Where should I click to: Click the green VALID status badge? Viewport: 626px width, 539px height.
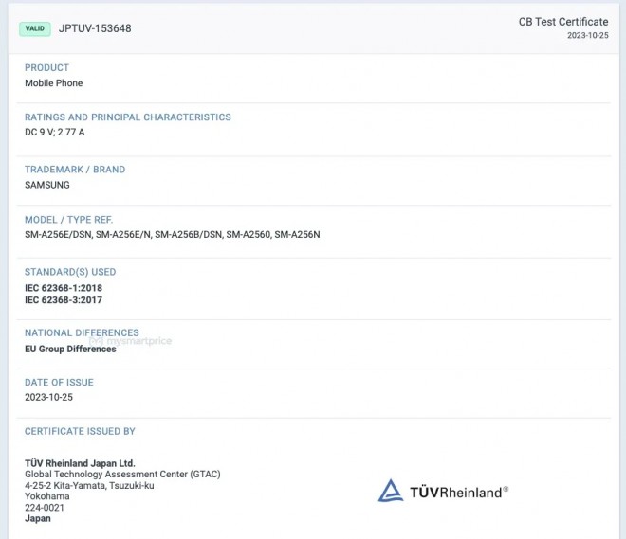tap(35, 28)
